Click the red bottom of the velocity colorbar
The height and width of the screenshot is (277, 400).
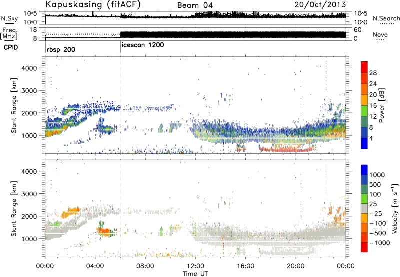tap(364, 247)
